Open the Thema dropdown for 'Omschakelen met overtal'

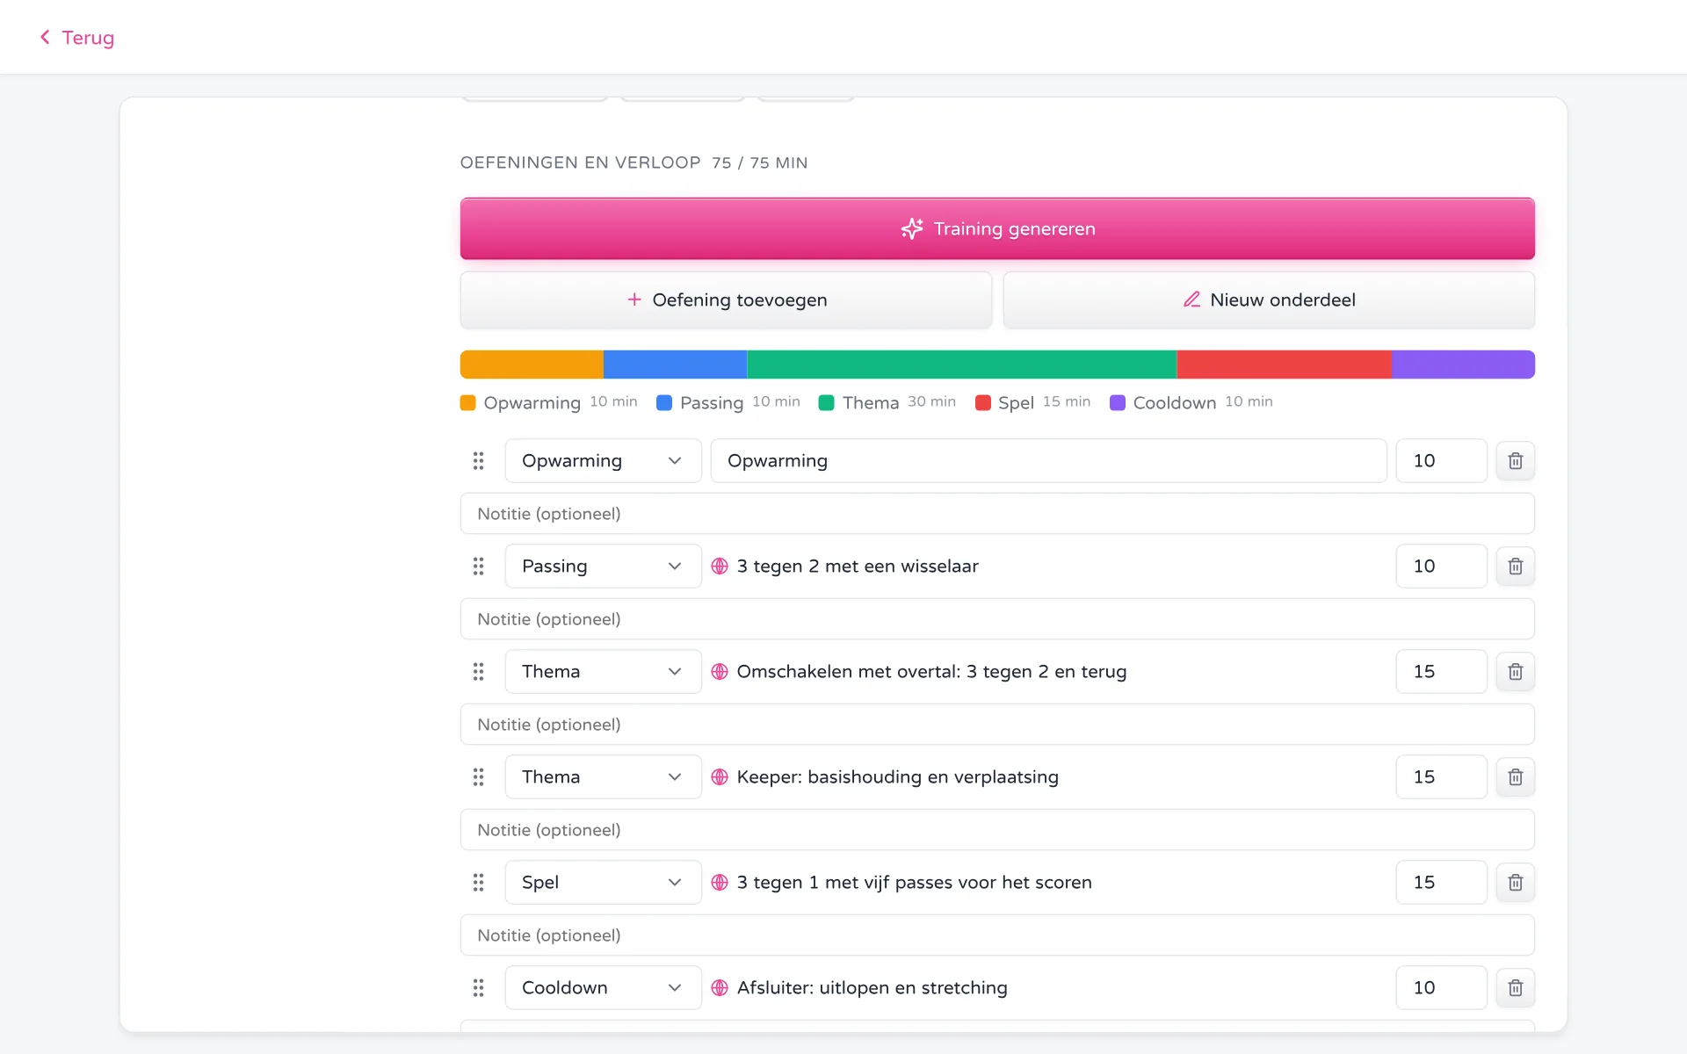pyautogui.click(x=603, y=671)
